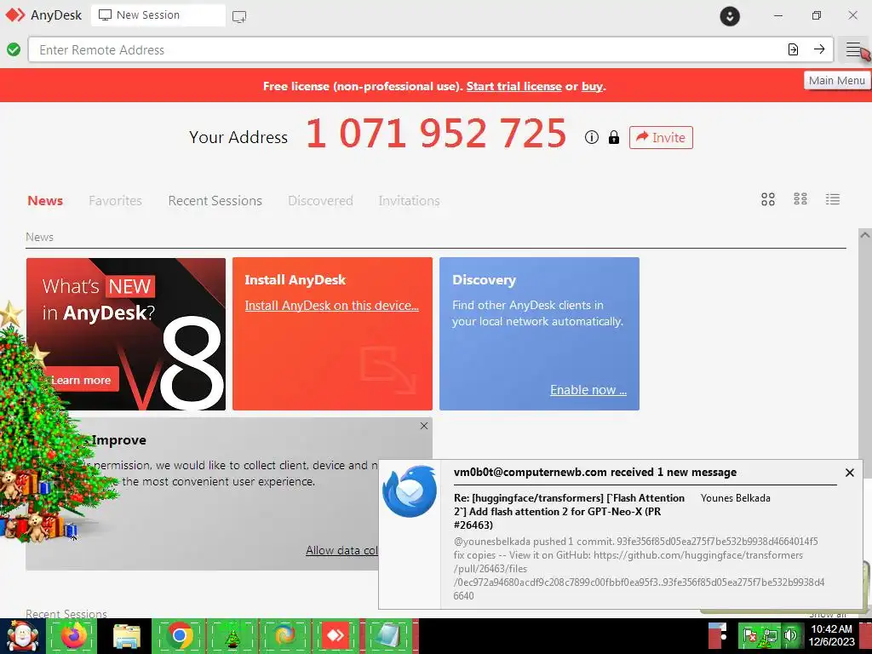
Task: Click the scrollbar up arrow on the right
Action: point(865,235)
